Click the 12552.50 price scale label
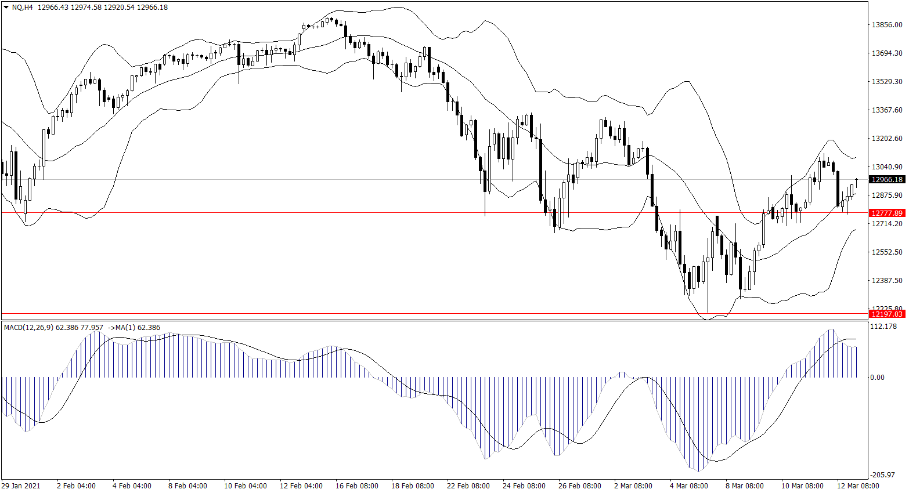Viewport: 909px width, 493px height. tap(887, 252)
